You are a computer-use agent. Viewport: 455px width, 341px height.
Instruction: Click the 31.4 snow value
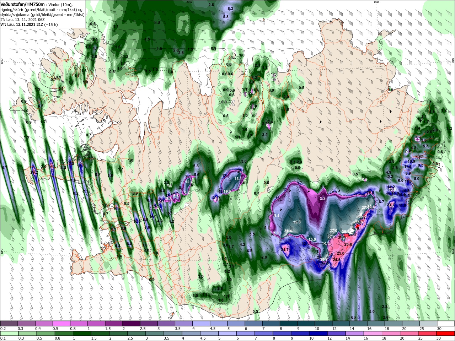click(288, 231)
